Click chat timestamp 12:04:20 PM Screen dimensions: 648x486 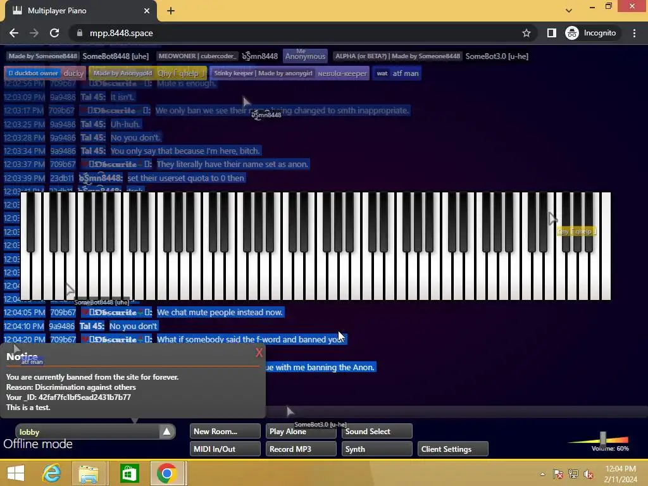25,339
